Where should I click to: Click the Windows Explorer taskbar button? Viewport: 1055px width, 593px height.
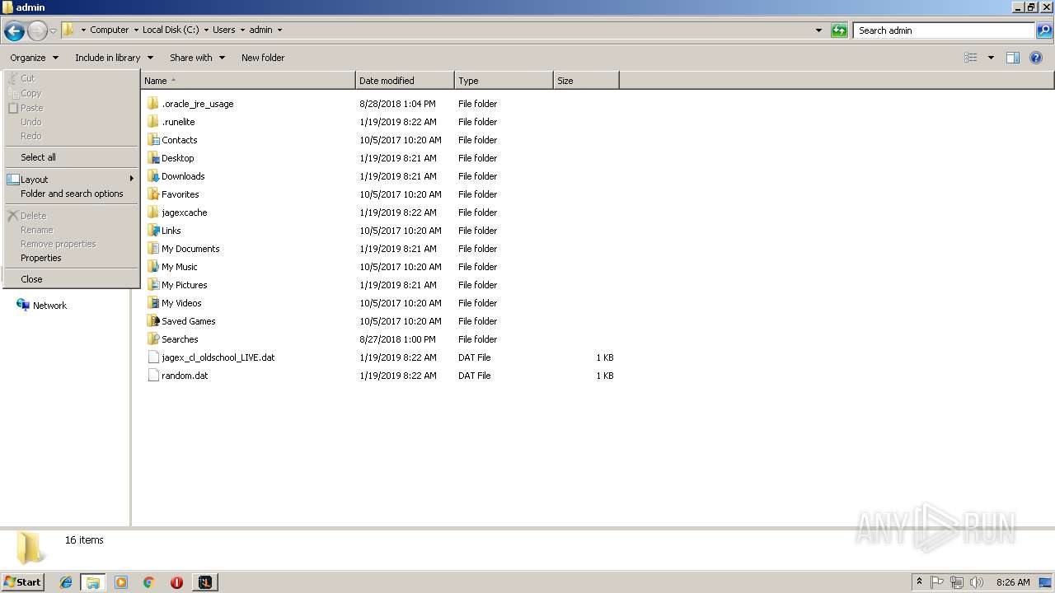pos(93,582)
